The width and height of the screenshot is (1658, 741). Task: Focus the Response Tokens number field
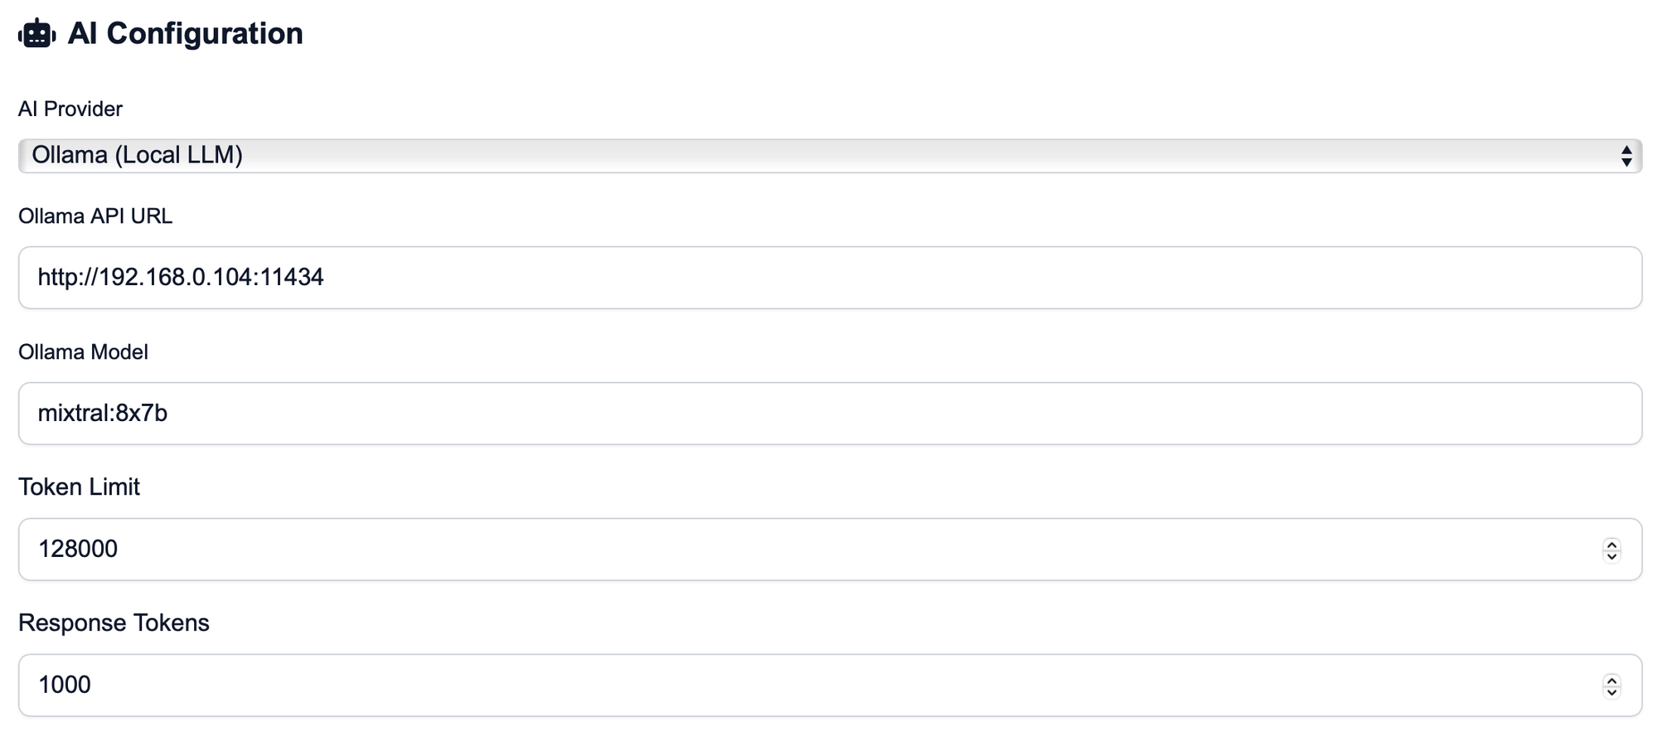(830, 685)
